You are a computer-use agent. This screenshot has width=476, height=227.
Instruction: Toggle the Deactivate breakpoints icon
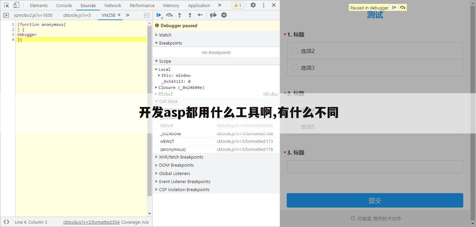tap(213, 15)
